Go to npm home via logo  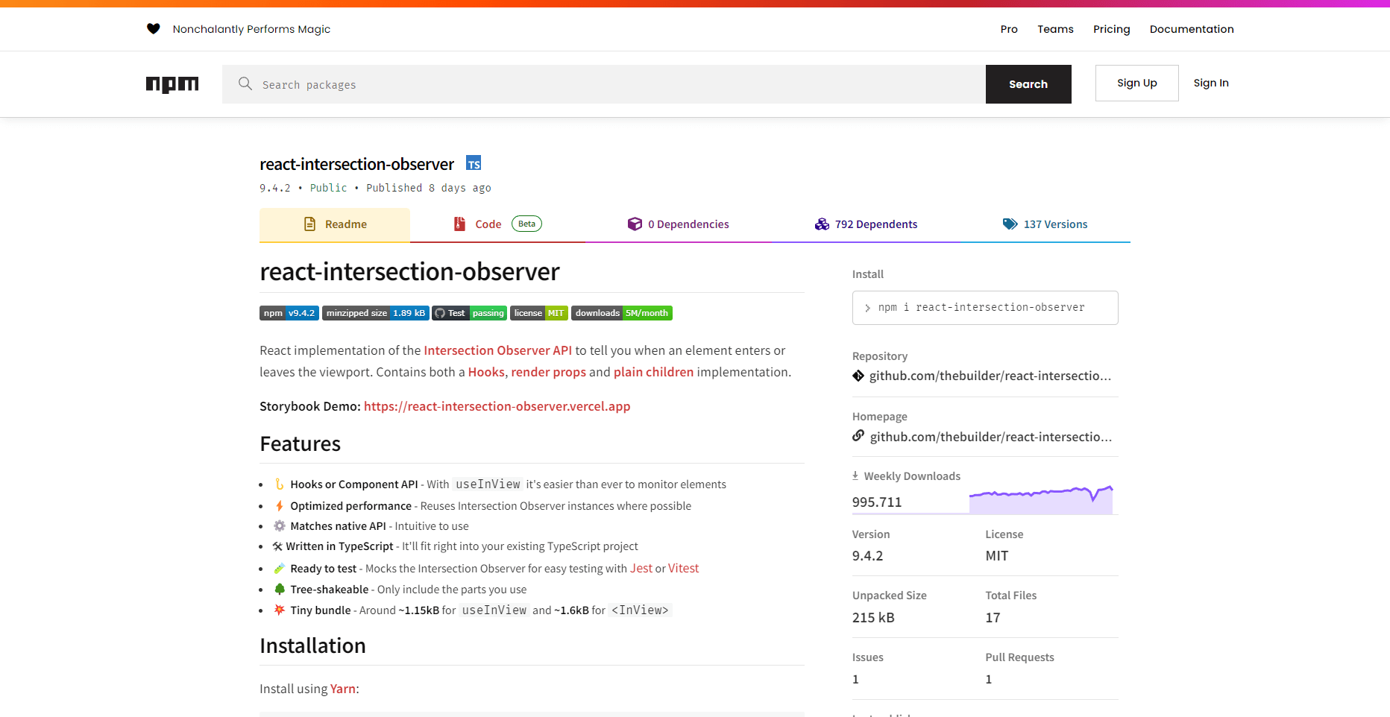click(172, 84)
